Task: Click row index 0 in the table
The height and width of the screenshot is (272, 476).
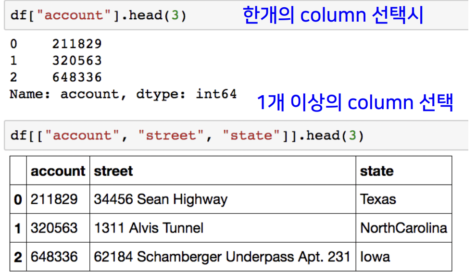Action: [x=18, y=199]
